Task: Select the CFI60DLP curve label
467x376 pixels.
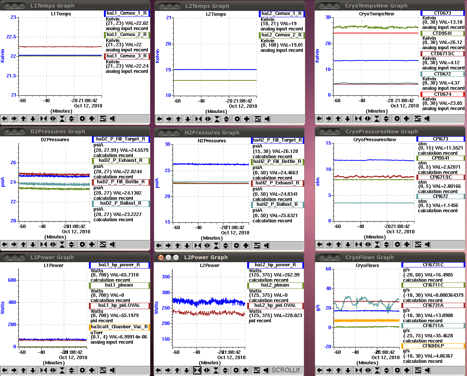Action: point(433,346)
